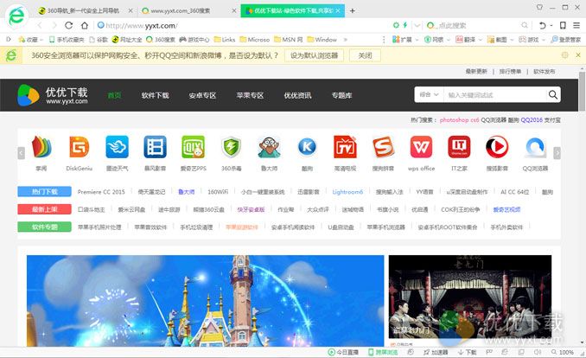Click the 100% zoom level control
This screenshot has height=358, width=586.
[x=563, y=352]
